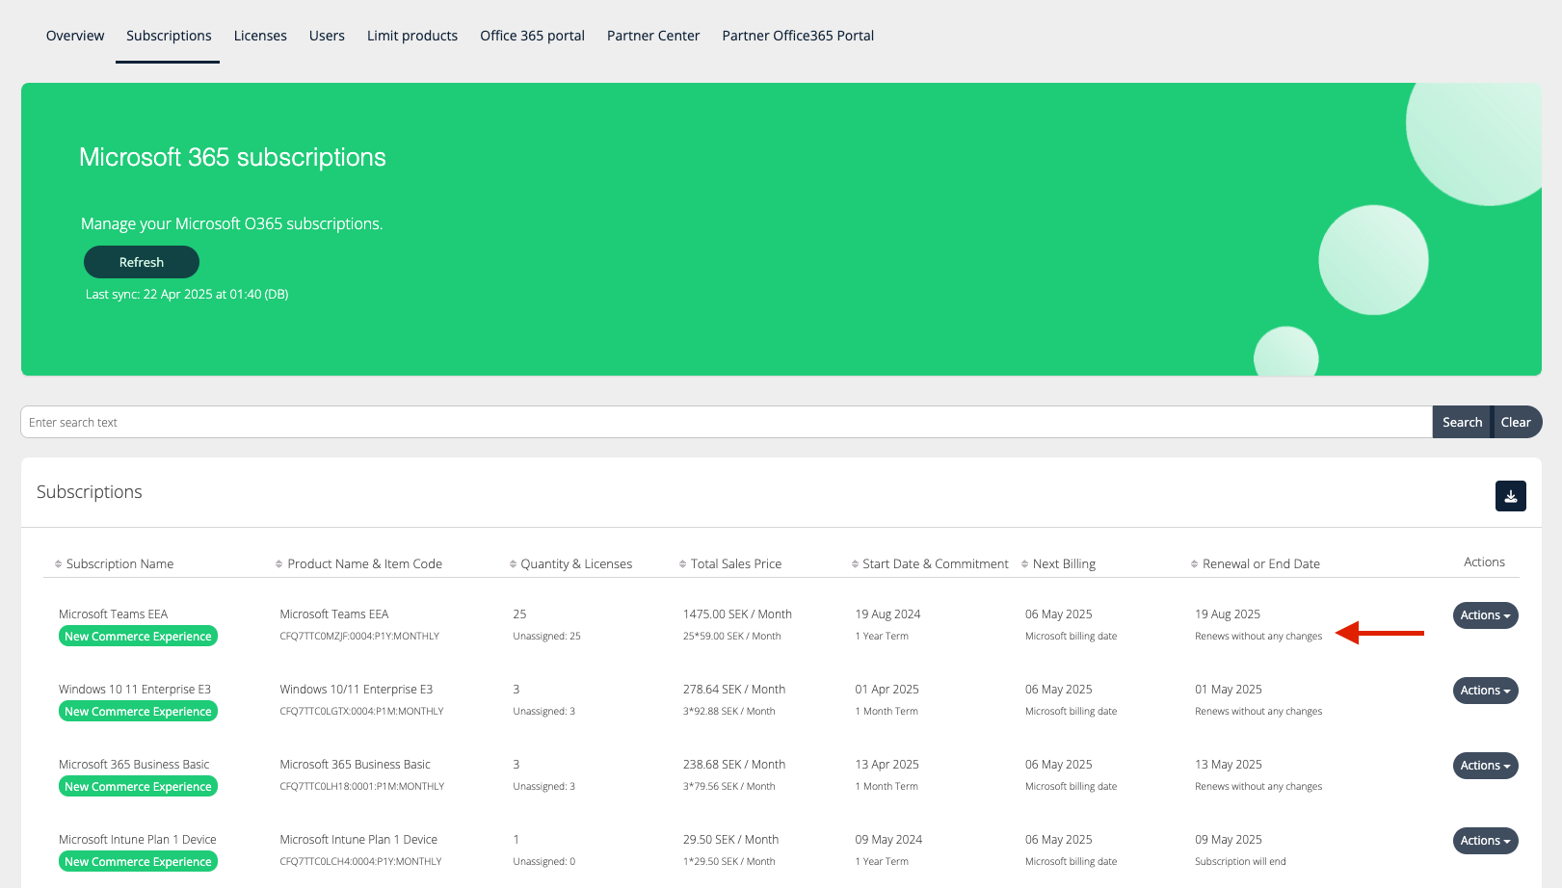Open Actions for Microsoft 365 Business Basic
The width and height of the screenshot is (1562, 888).
1485,766
